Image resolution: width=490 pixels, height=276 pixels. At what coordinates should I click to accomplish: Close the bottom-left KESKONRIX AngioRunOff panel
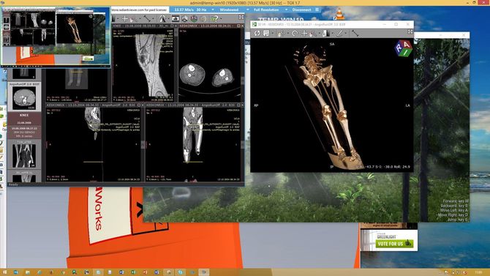[143, 105]
